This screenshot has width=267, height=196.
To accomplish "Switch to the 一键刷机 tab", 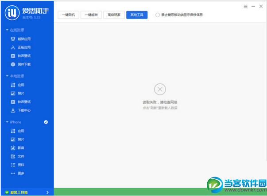I will tap(68, 15).
